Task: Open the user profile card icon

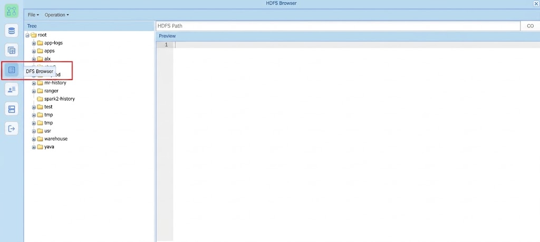Action: [12, 89]
